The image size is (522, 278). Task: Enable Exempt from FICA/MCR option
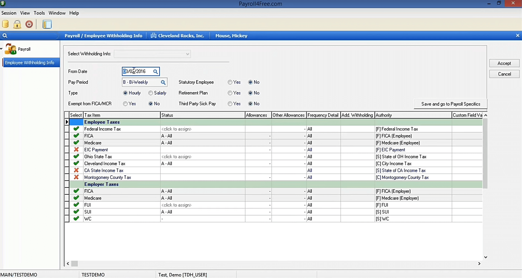[125, 104]
